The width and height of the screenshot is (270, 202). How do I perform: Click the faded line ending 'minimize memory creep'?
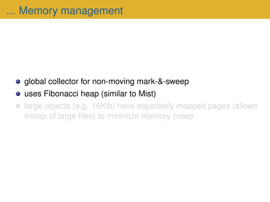(109, 116)
